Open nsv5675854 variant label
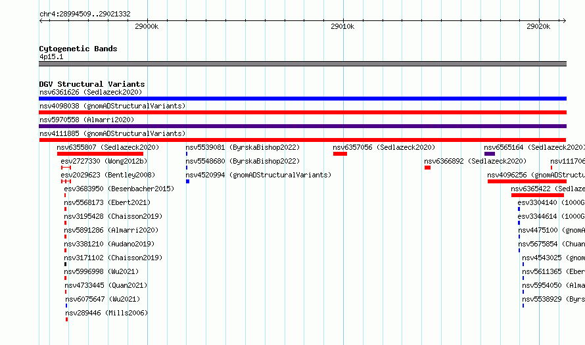This screenshot has width=585, height=345. [x=551, y=244]
